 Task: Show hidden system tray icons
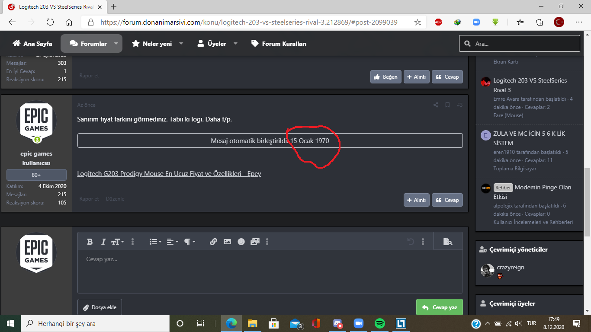click(x=488, y=323)
